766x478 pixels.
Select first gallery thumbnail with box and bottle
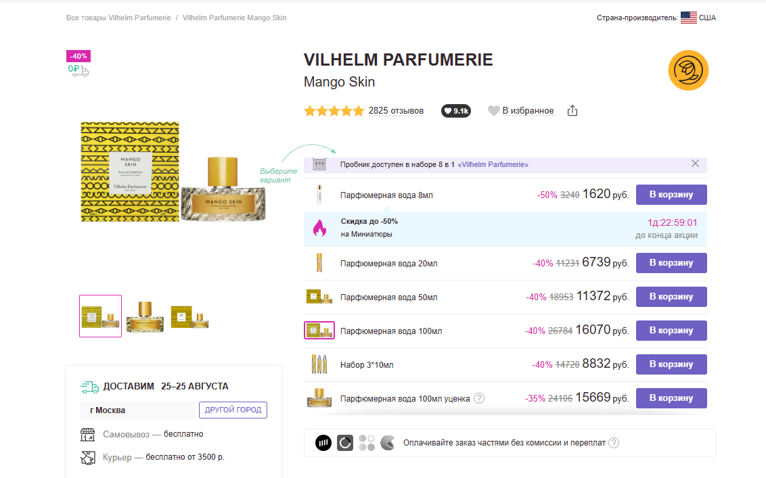click(x=101, y=316)
